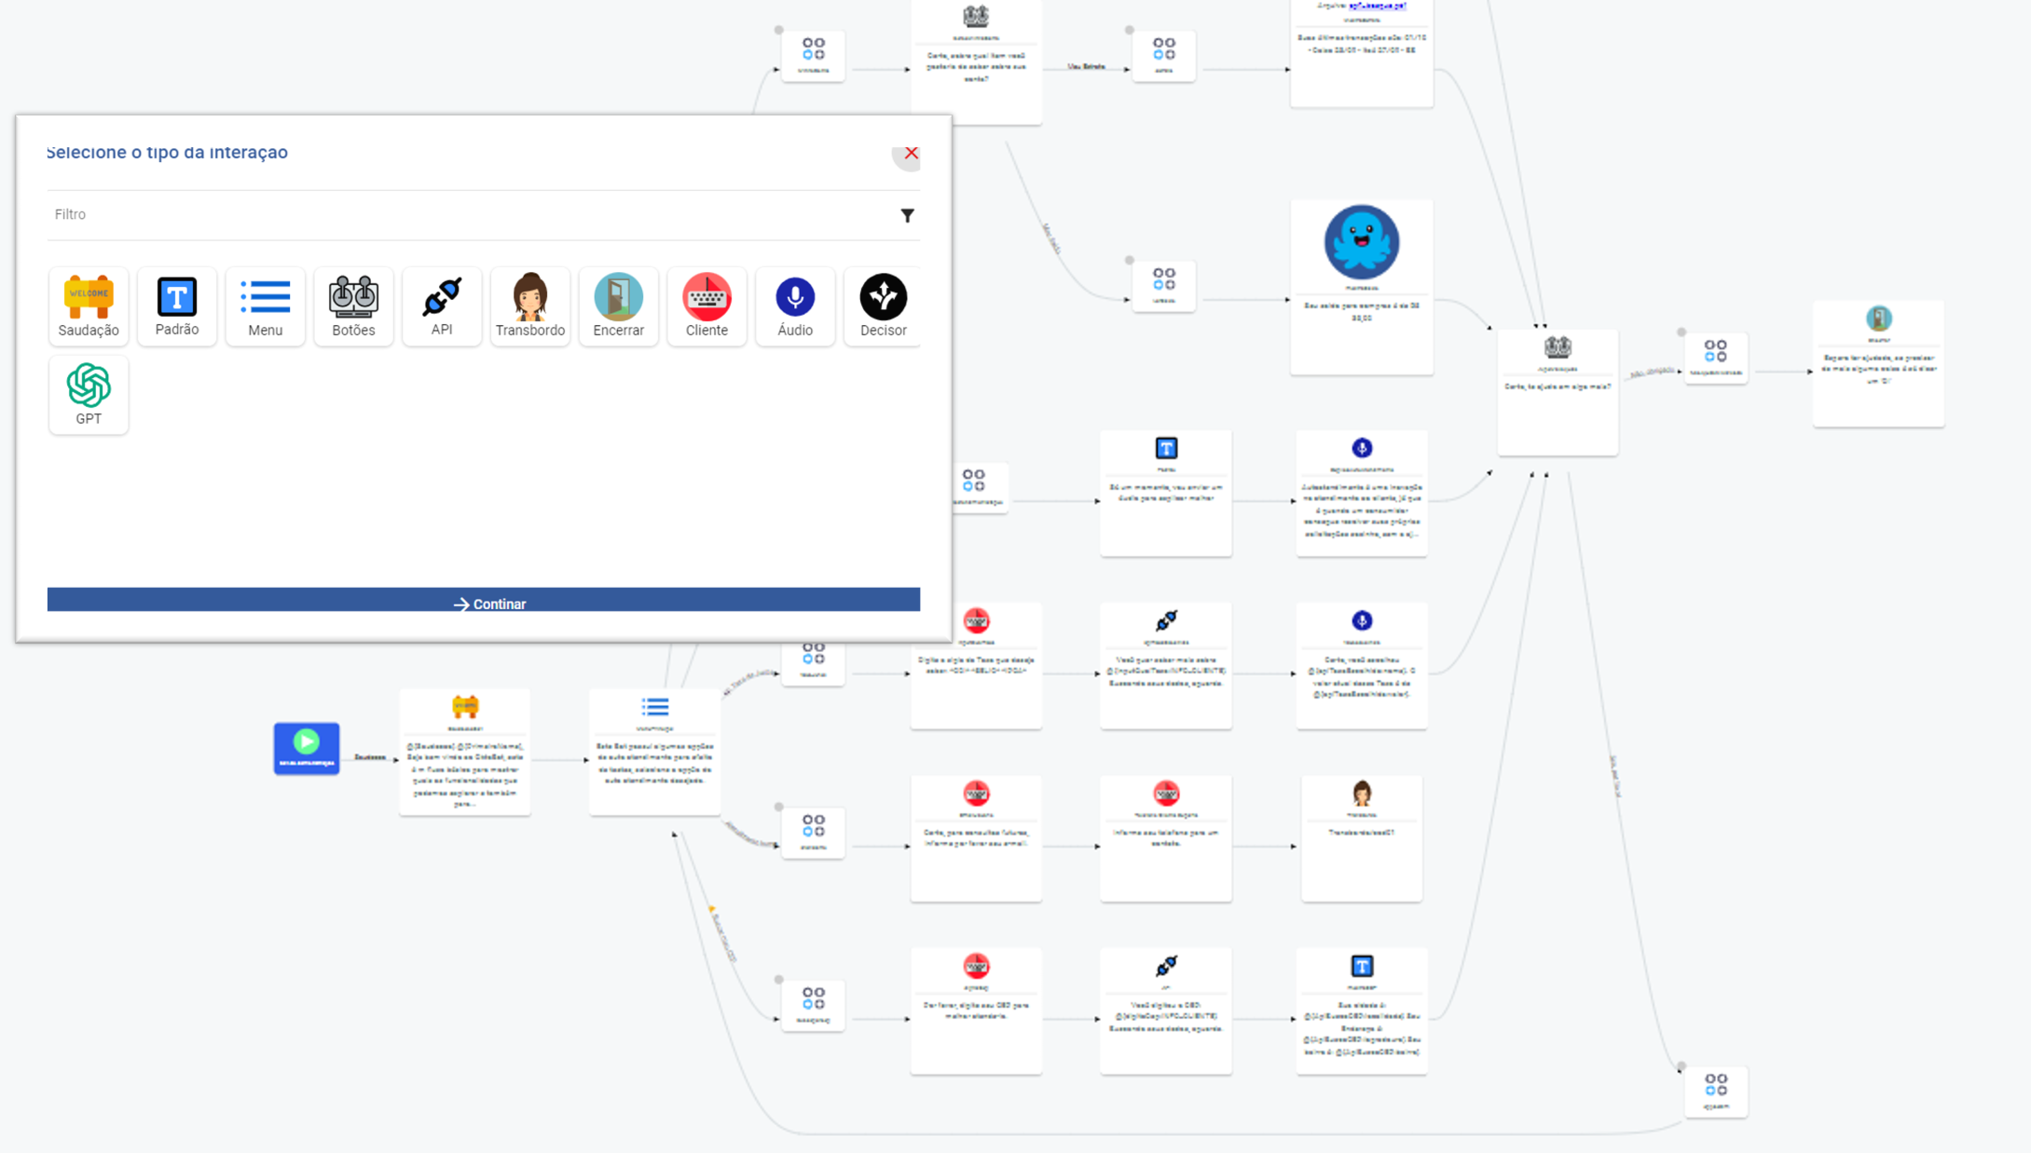Click the Continuar button
The width and height of the screenshot is (2031, 1153).
[x=483, y=602]
